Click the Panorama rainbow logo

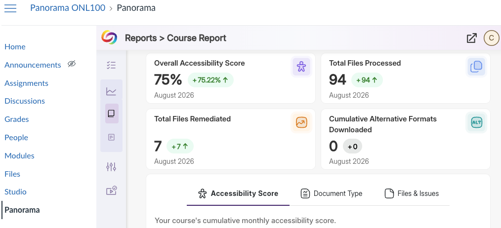[109, 38]
